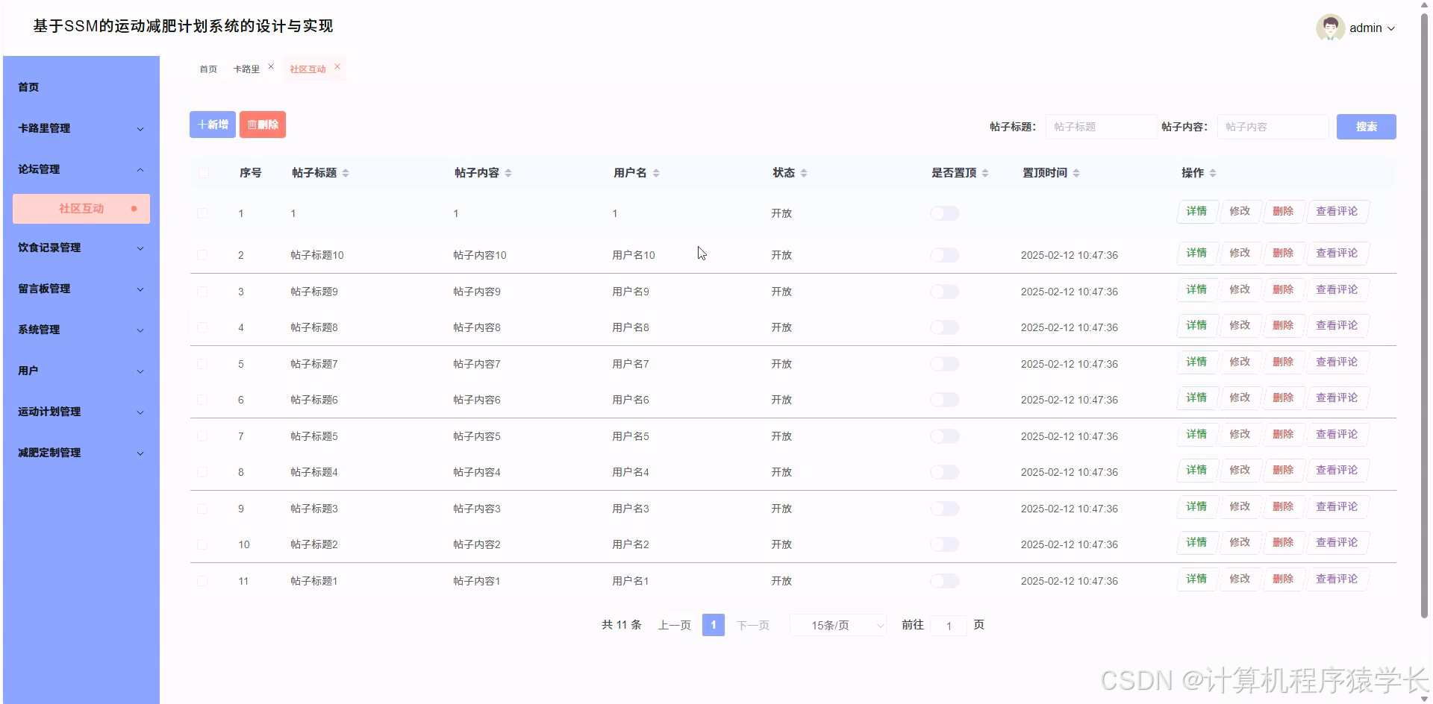Close the 社区互动 tab with its X icon

(x=337, y=66)
